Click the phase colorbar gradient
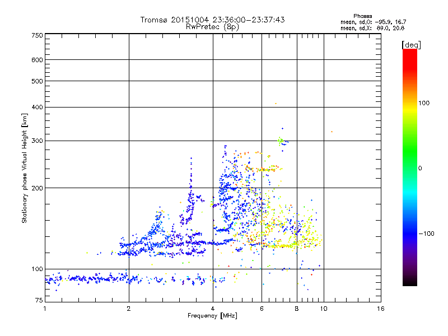Image resolution: width=448 pixels, height=336 pixels. pyautogui.click(x=410, y=167)
